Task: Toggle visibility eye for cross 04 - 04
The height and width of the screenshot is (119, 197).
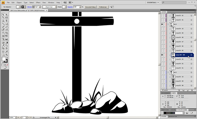Action: [x=162, y=55]
